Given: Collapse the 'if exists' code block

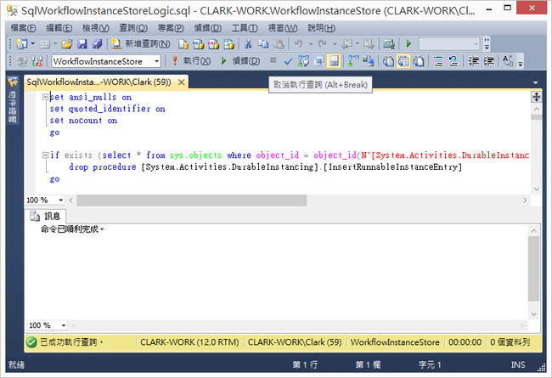Looking at the screenshot, I should (x=45, y=155).
